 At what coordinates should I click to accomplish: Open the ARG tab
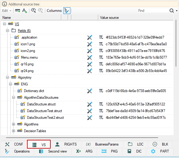click(x=84, y=151)
